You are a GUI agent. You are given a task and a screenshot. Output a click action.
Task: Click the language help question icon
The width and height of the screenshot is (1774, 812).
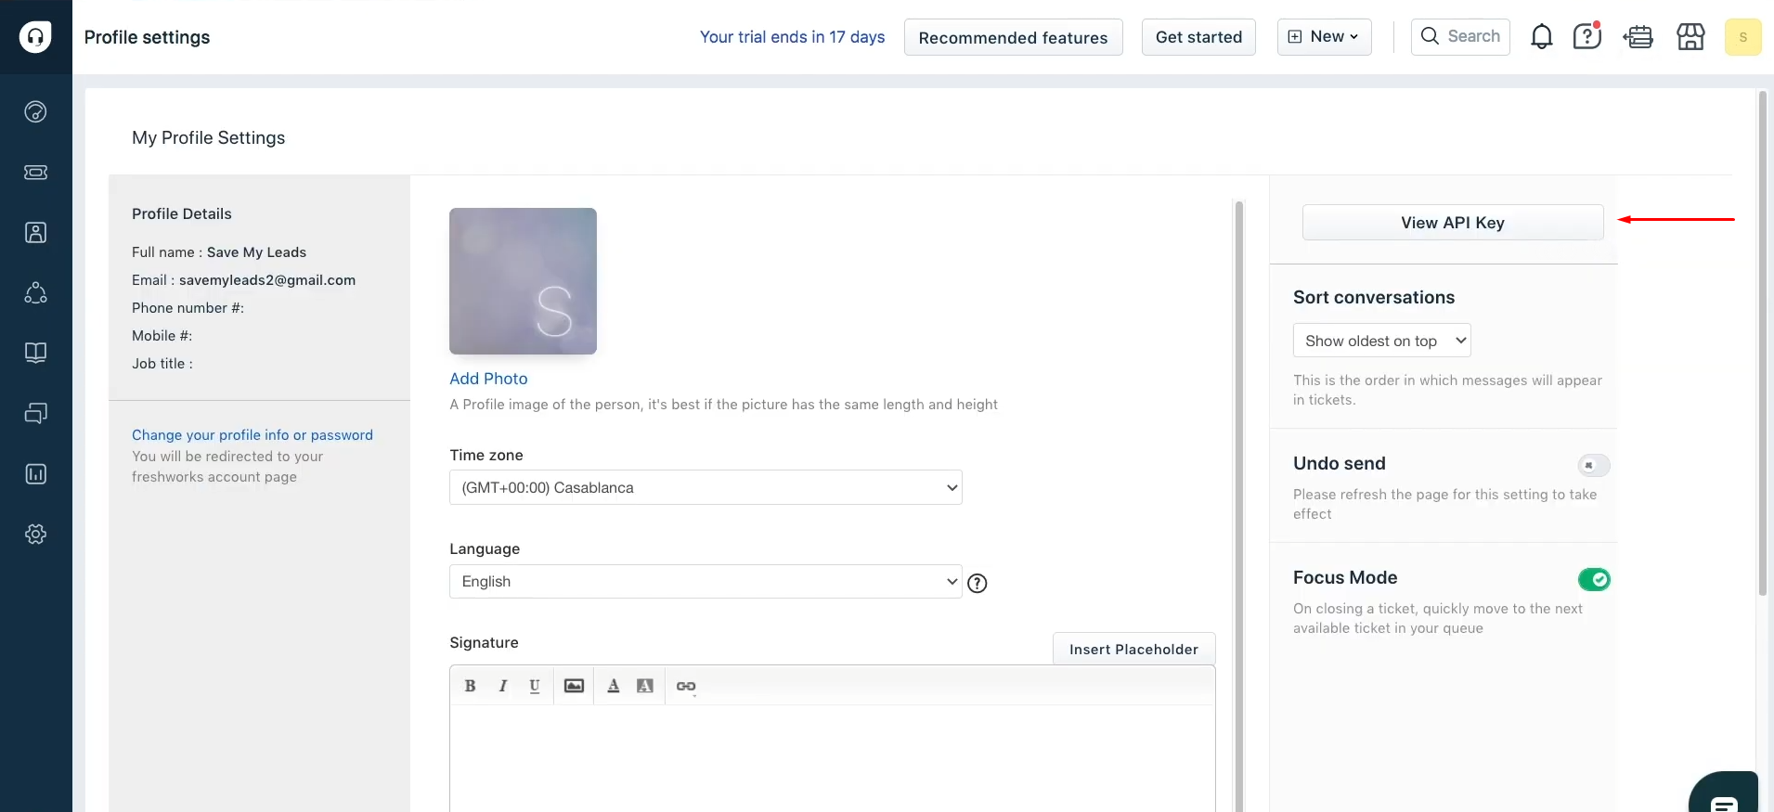978,583
